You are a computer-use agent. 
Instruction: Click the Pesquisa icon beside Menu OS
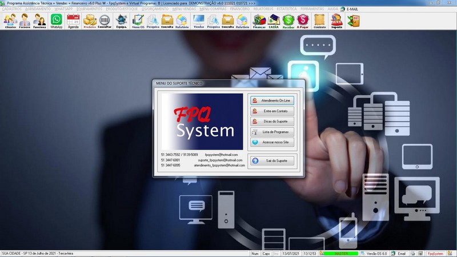click(153, 21)
